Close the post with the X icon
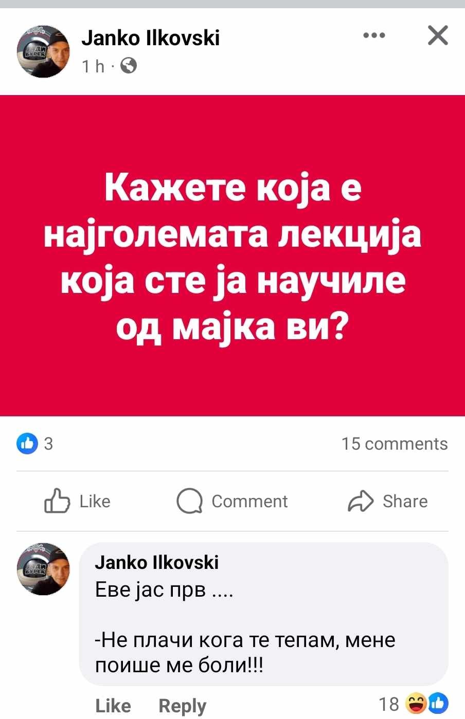 click(438, 35)
